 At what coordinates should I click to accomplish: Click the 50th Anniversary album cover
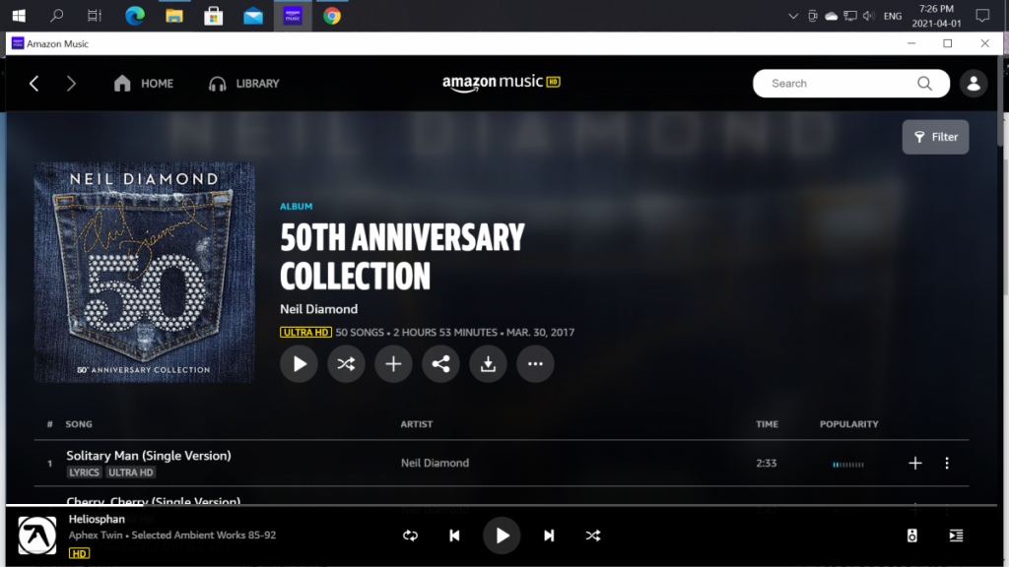(x=144, y=273)
